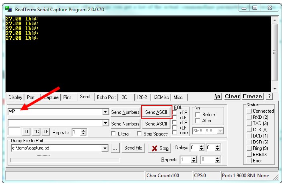Click the \n newline button
This screenshot has height=184, width=282.
point(218,97)
